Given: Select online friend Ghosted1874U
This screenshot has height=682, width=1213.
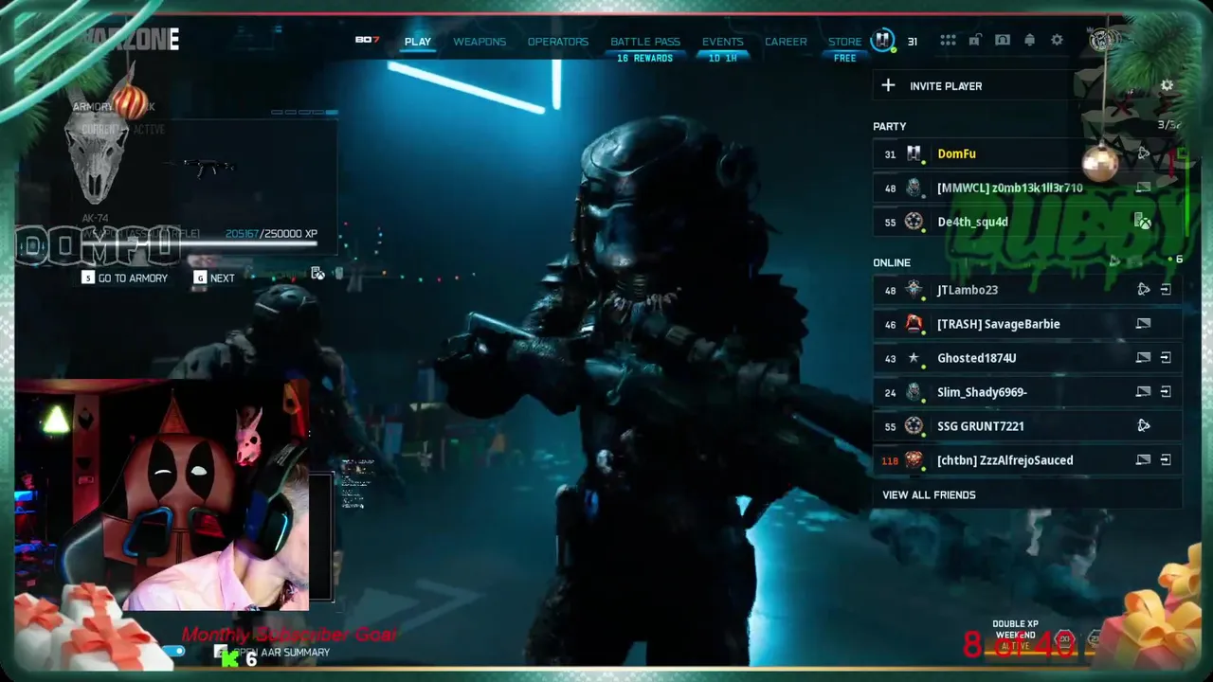Looking at the screenshot, I should click(x=1027, y=358).
